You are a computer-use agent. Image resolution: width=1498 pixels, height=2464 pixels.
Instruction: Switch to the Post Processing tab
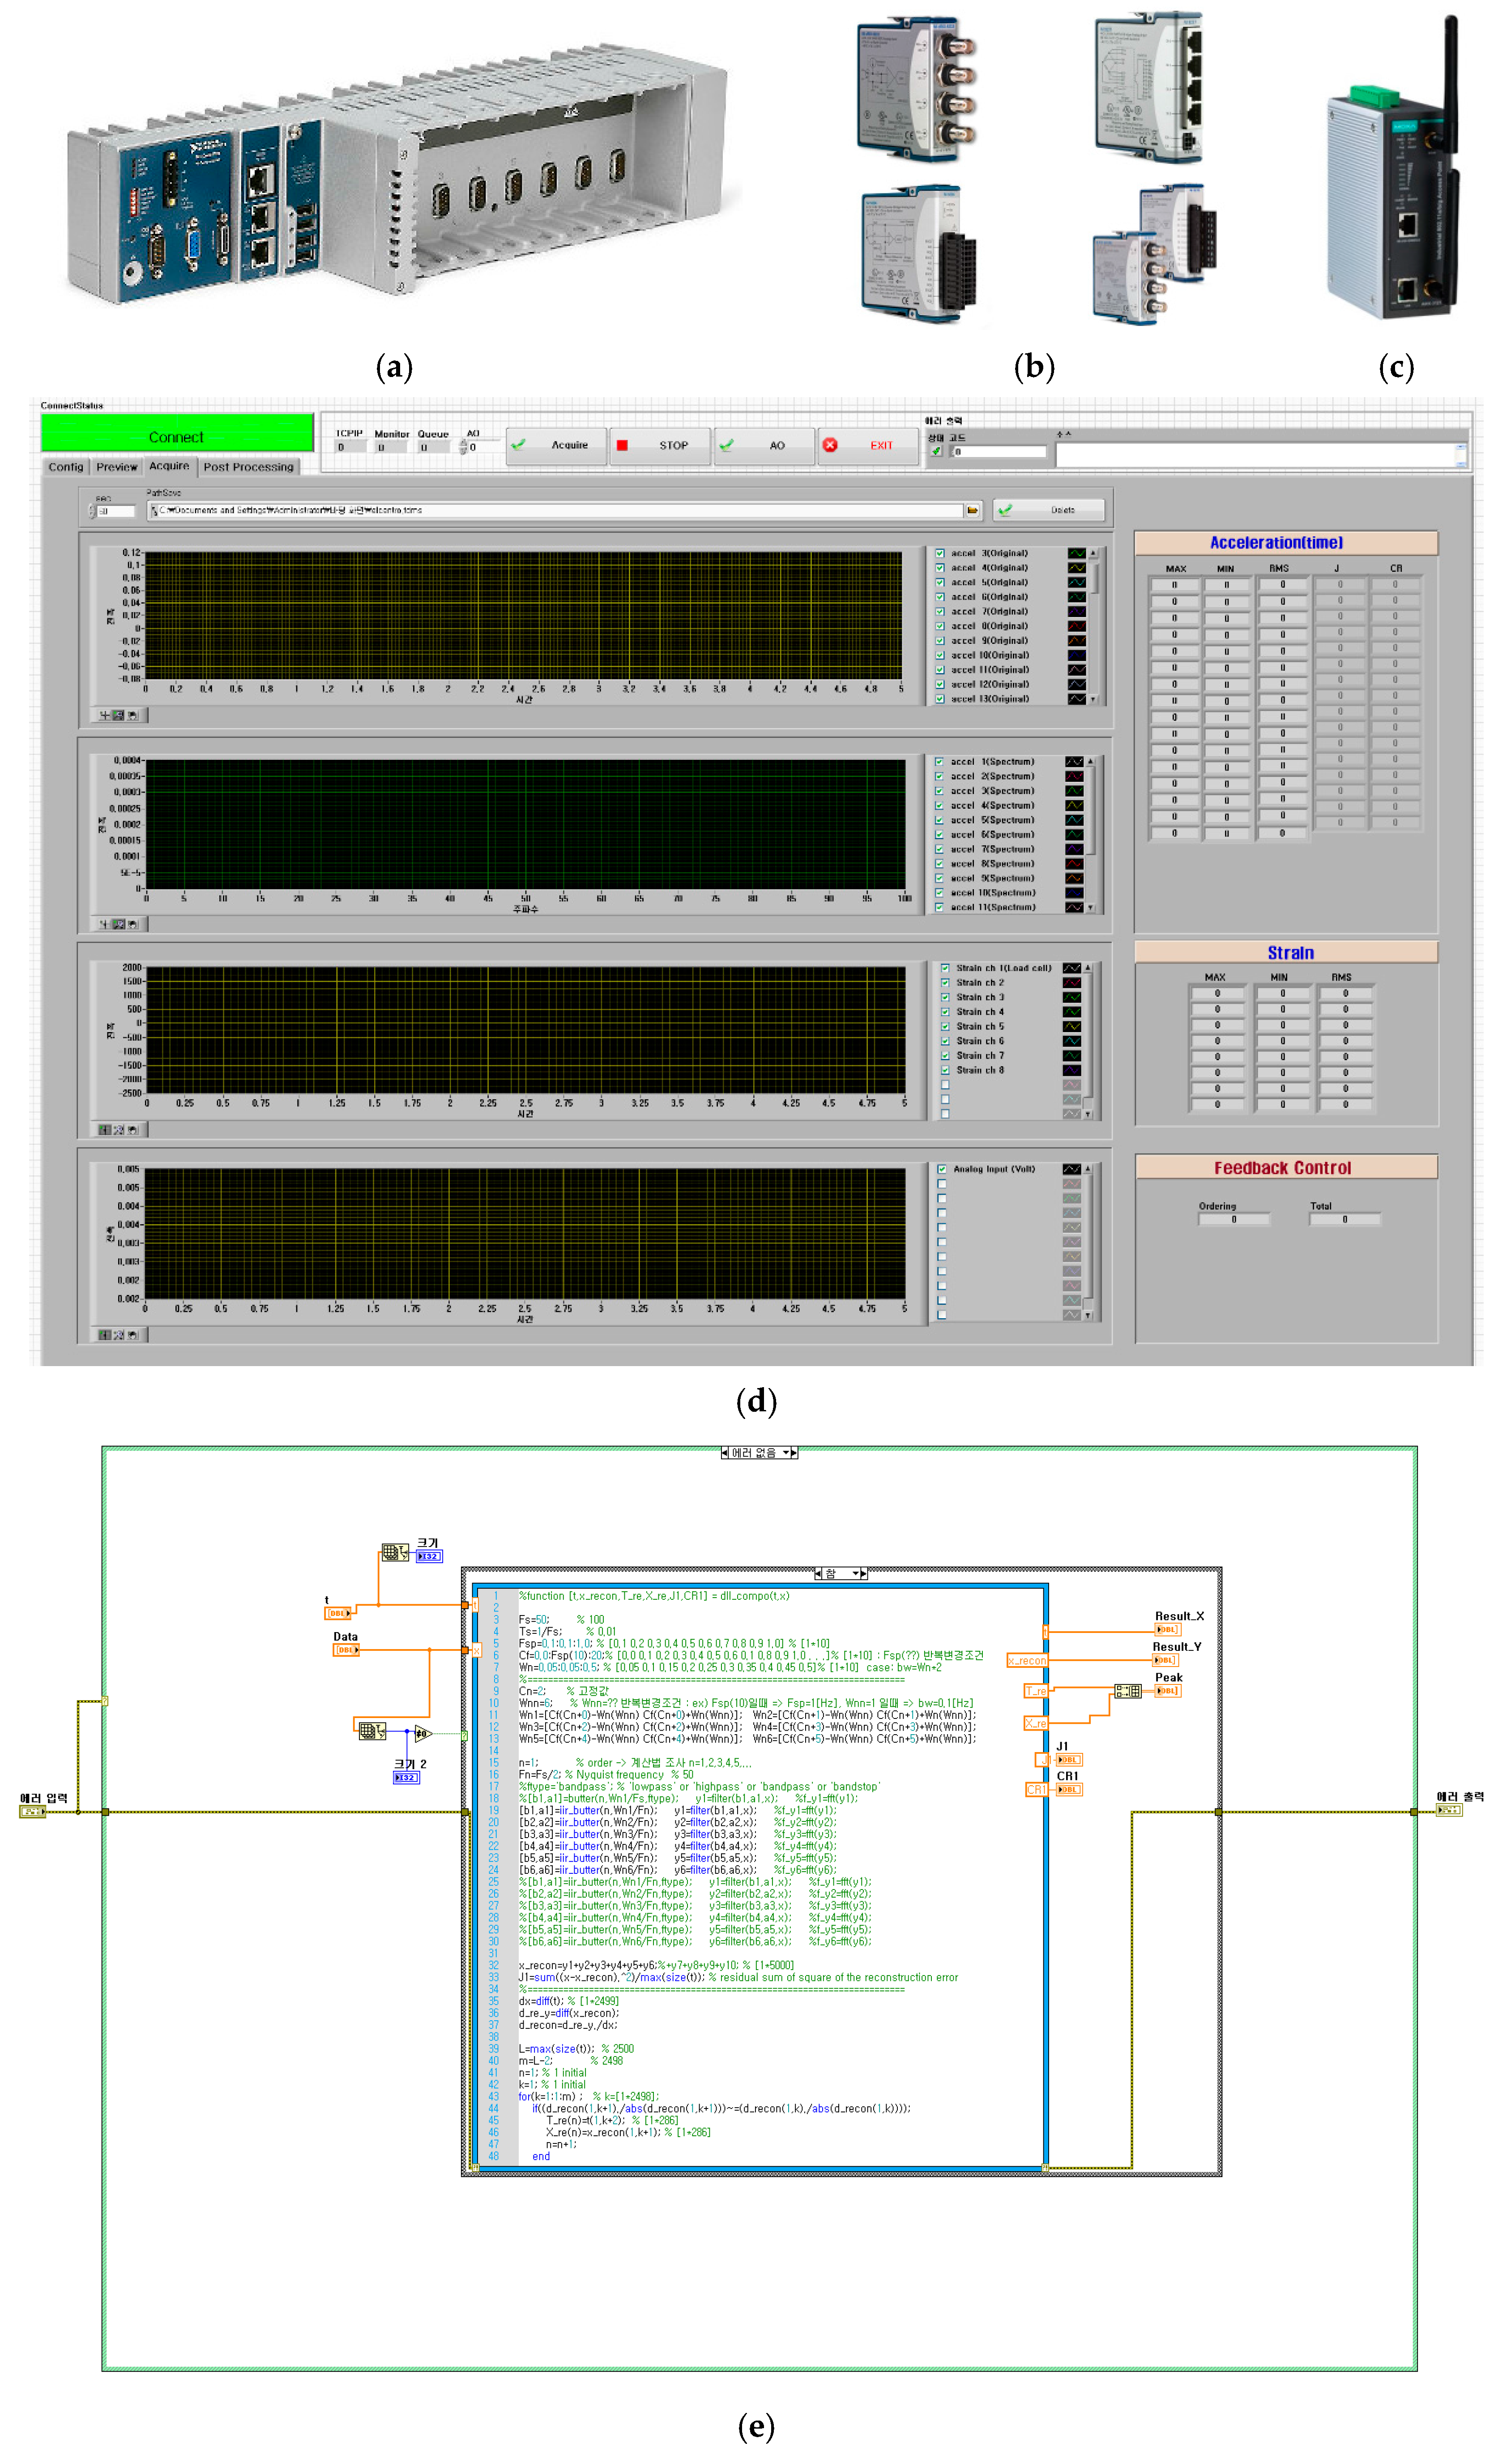click(x=248, y=467)
